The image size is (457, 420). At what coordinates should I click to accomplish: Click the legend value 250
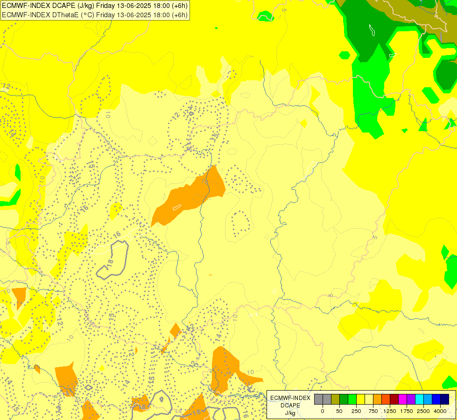click(x=356, y=411)
